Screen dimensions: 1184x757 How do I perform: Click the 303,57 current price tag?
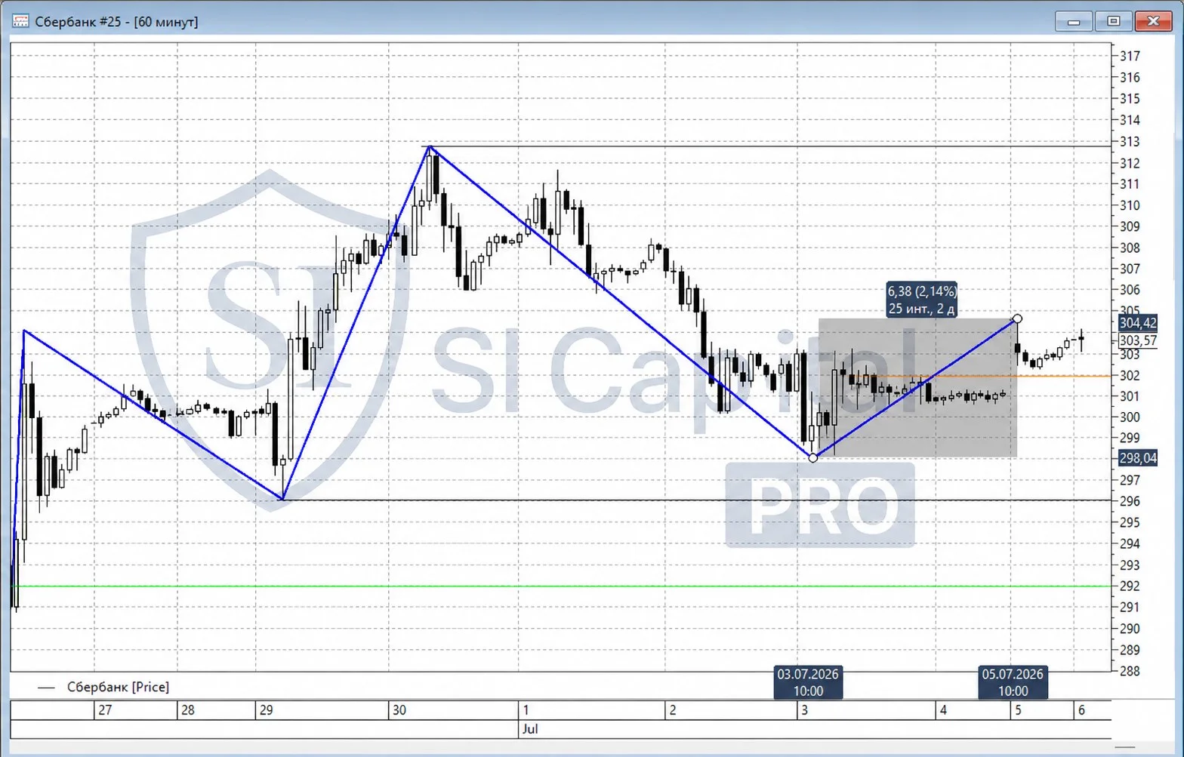tap(1137, 340)
